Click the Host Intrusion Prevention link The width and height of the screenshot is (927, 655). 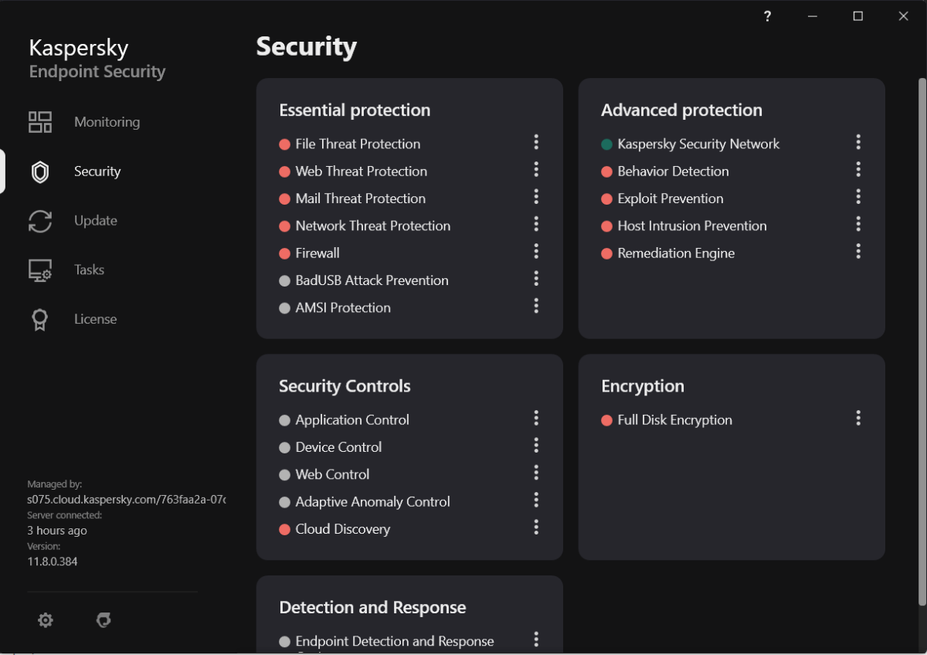(x=691, y=226)
